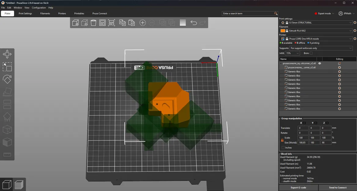The width and height of the screenshot is (357, 191).
Task: Toggle visibility eye for prusacoreone object
Action: click(x=320, y=64)
